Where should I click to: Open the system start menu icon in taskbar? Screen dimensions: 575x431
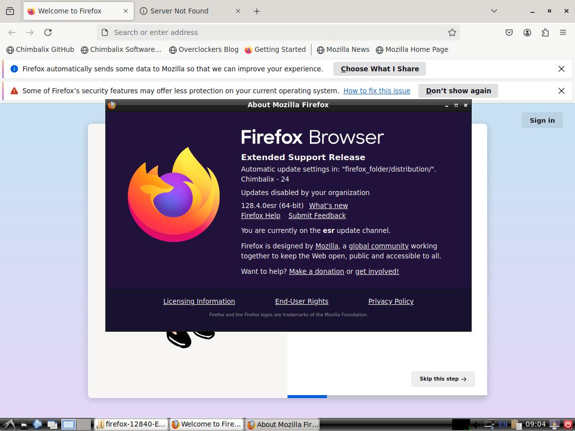click(x=8, y=425)
